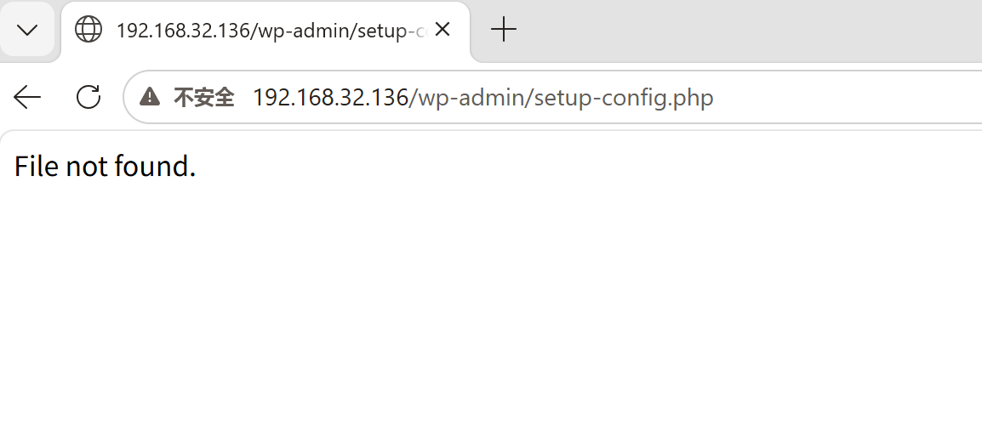Click the toolbar gap between back and reload
This screenshot has width=982, height=432.
[x=58, y=97]
